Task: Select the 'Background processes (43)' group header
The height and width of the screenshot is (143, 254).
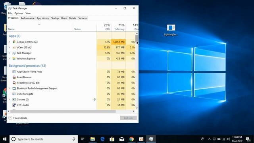Action: click(x=27, y=66)
